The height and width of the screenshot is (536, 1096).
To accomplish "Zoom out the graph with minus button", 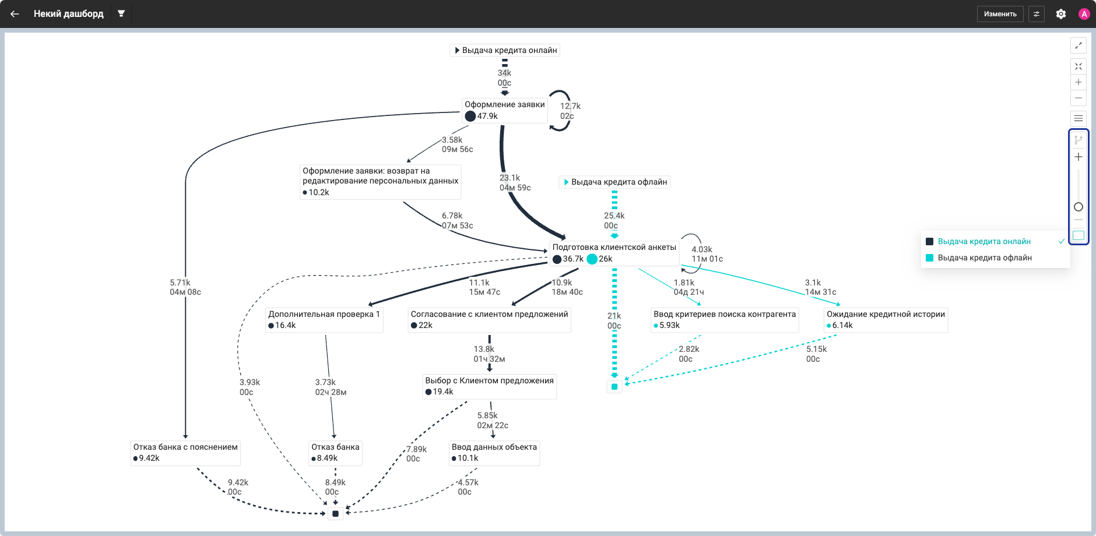I will 1079,98.
